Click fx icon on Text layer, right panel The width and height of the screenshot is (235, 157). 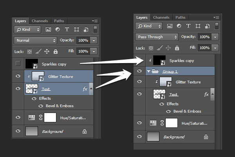click(206, 94)
